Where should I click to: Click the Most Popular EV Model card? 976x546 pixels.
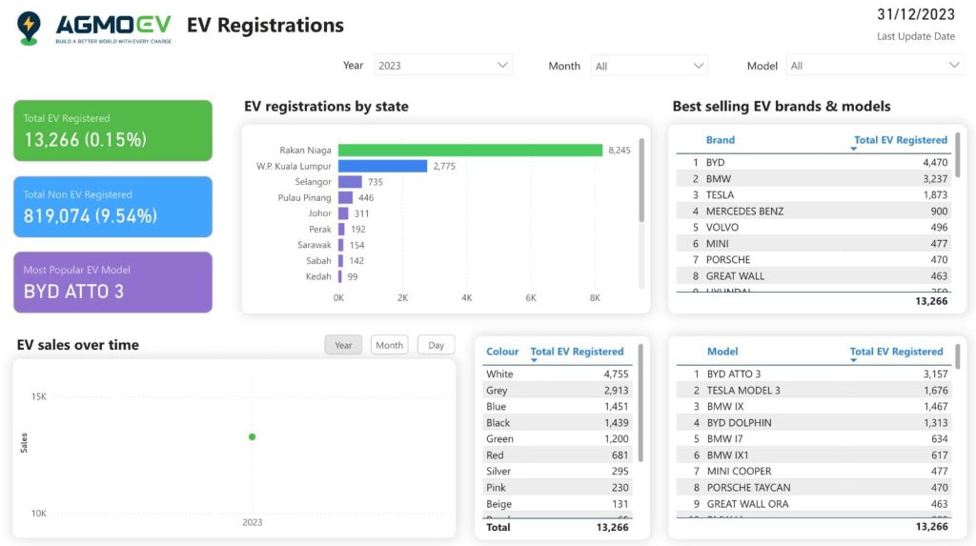(x=112, y=282)
